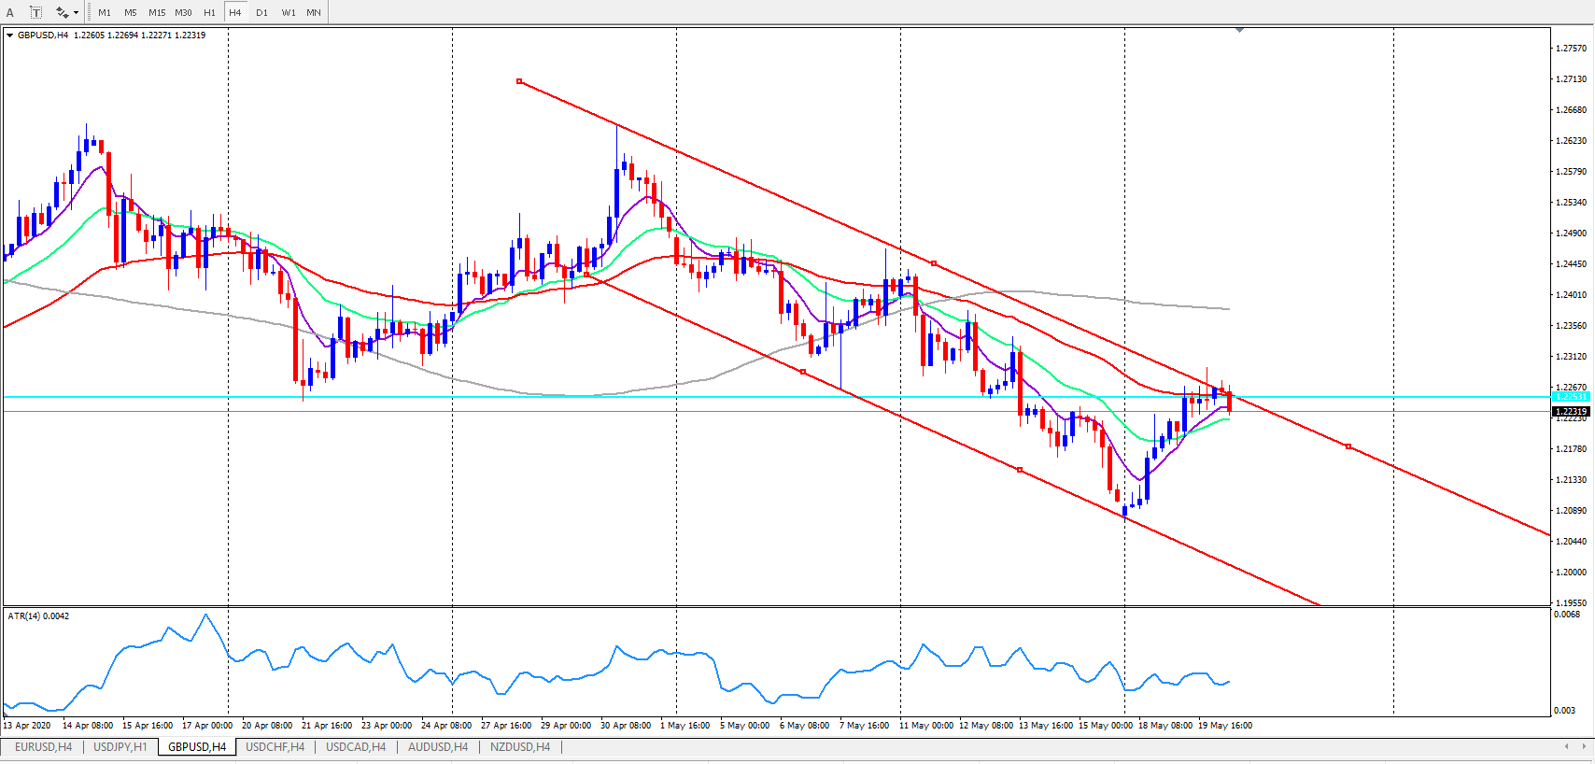Screen dimensions: 1595x764
Task: Click the 11 May 00:00 date label
Action: click(926, 726)
